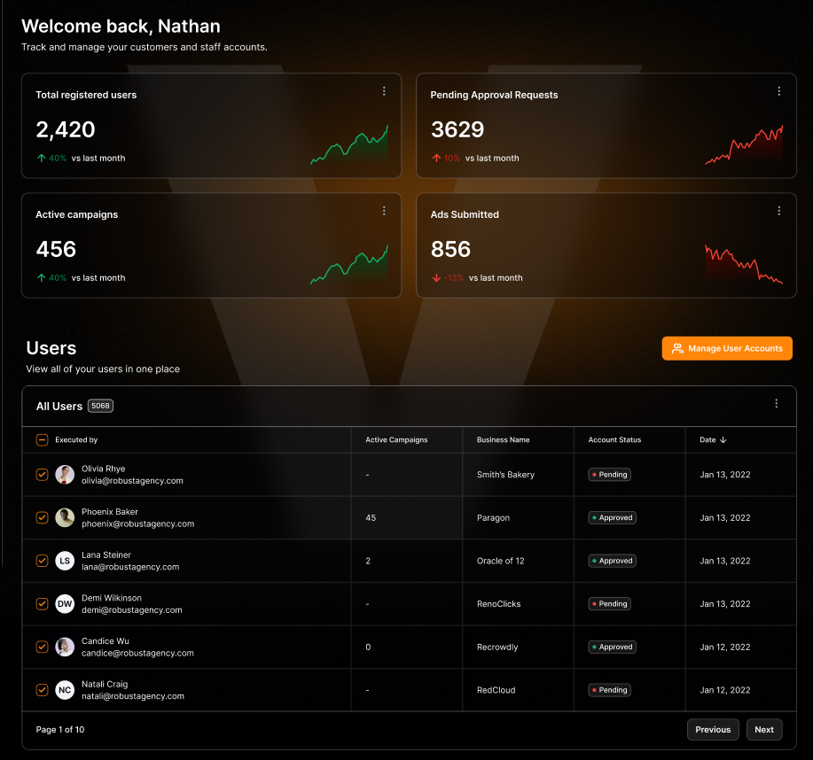
Task: Click the down arrow beside -13%
Action: (436, 277)
